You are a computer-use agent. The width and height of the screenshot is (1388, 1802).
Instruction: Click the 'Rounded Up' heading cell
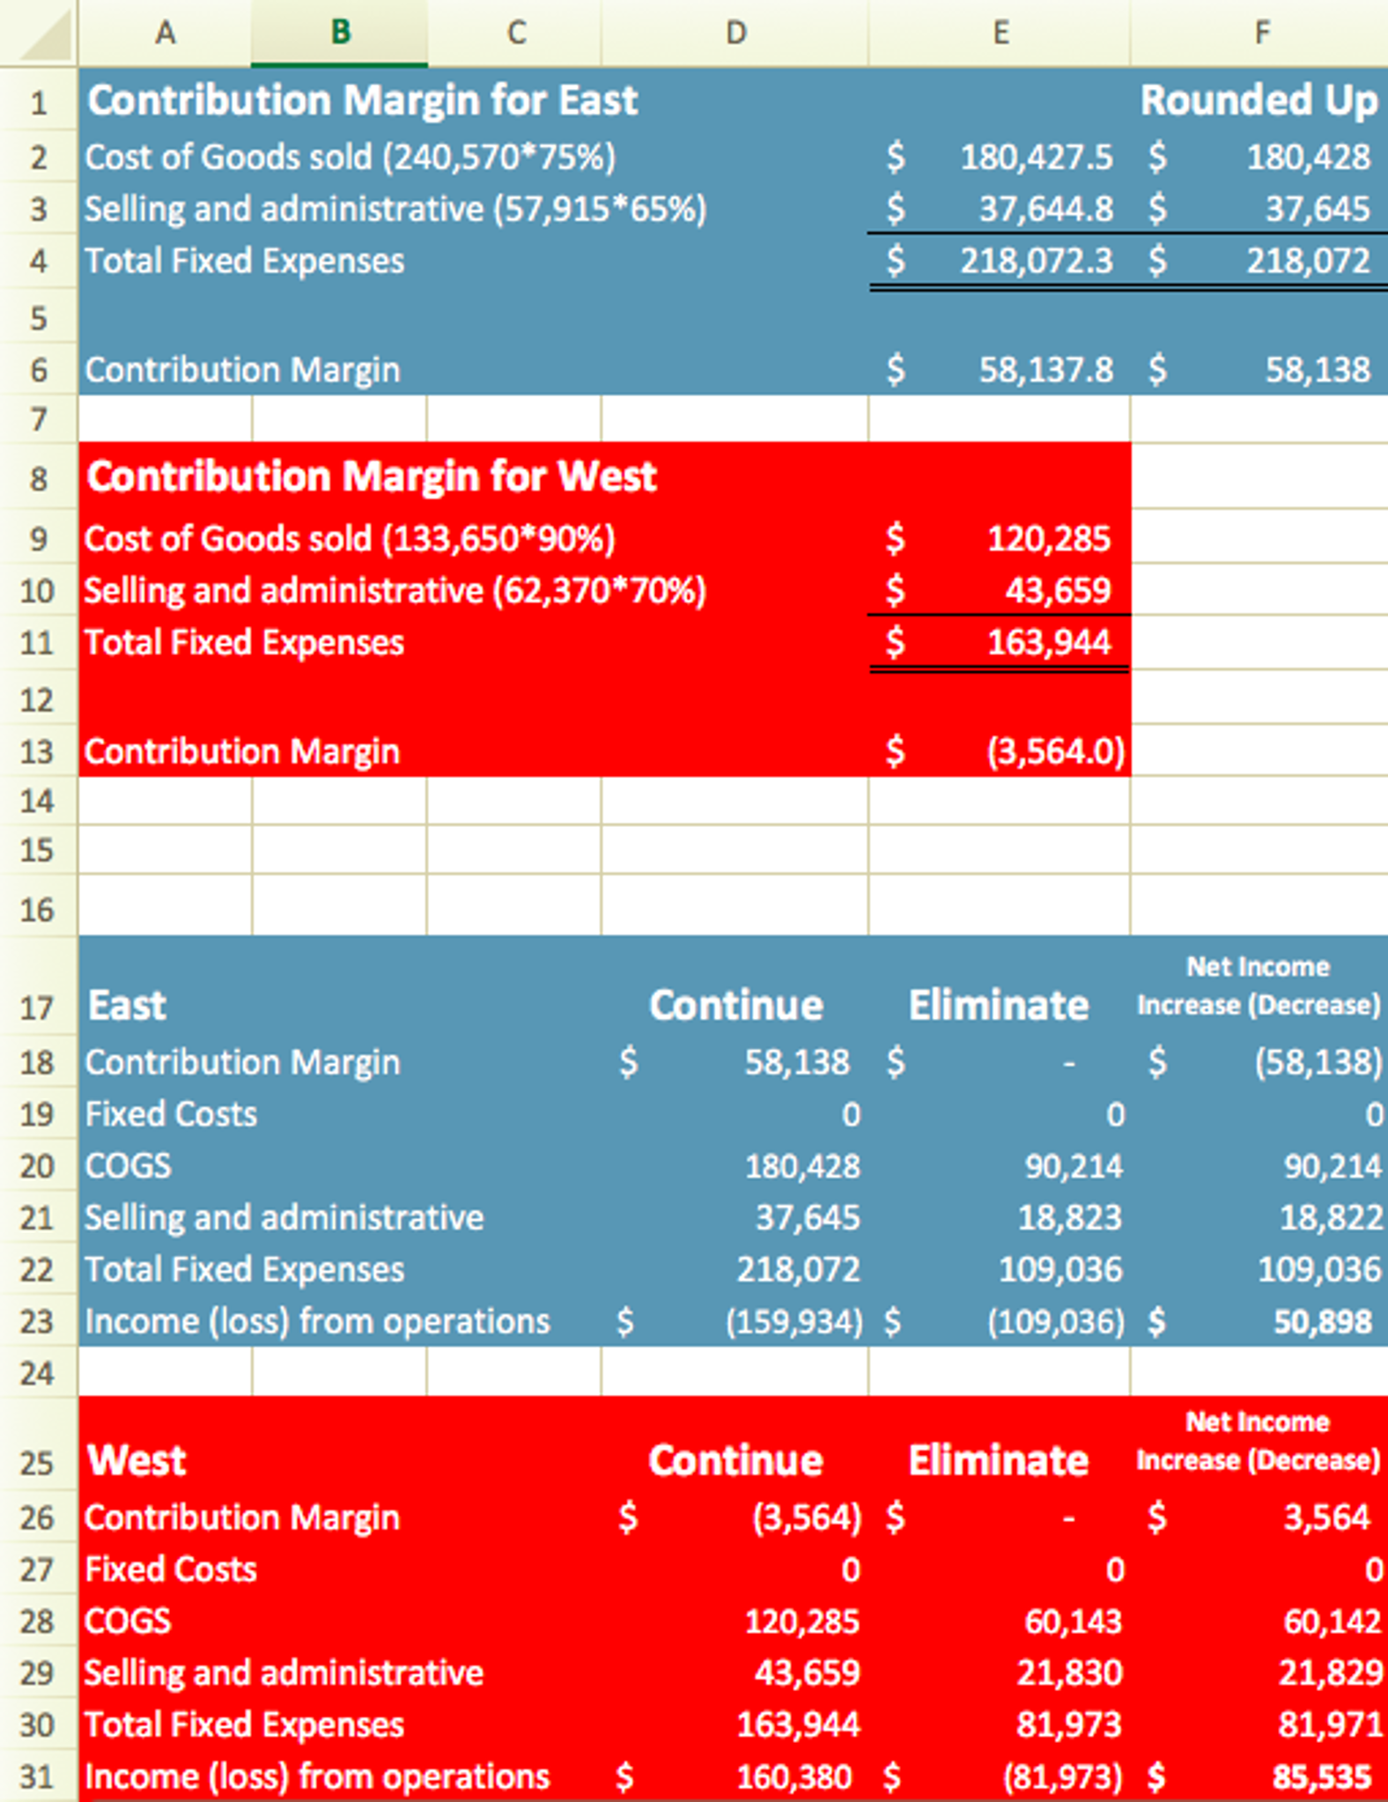click(1259, 100)
